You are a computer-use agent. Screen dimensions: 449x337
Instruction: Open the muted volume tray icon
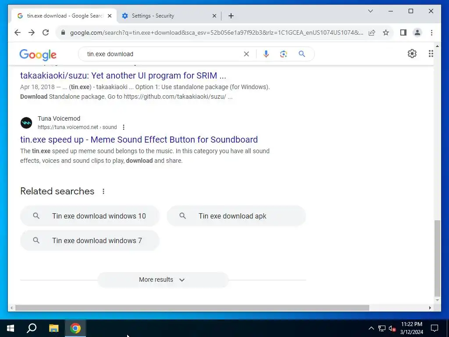[x=392, y=328]
